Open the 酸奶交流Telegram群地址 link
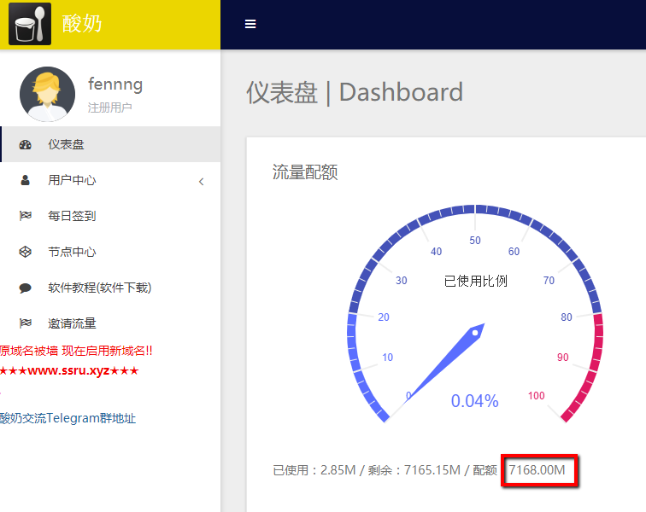The height and width of the screenshot is (512, 646). (68, 418)
